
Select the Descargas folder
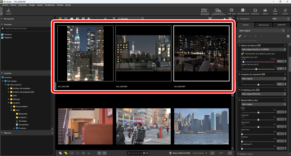click(x=23, y=121)
